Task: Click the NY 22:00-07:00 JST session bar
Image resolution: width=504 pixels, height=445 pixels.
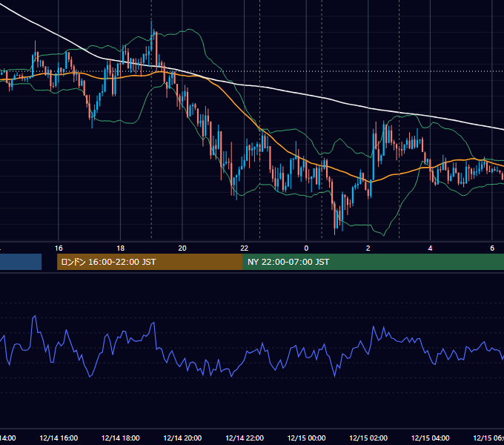Action: (373, 262)
